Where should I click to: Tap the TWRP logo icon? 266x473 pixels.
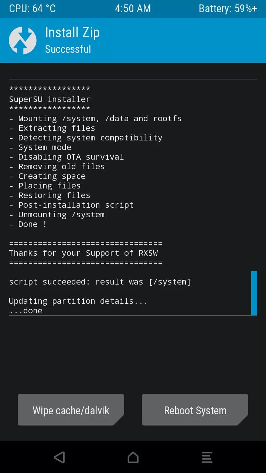pyautogui.click(x=23, y=41)
